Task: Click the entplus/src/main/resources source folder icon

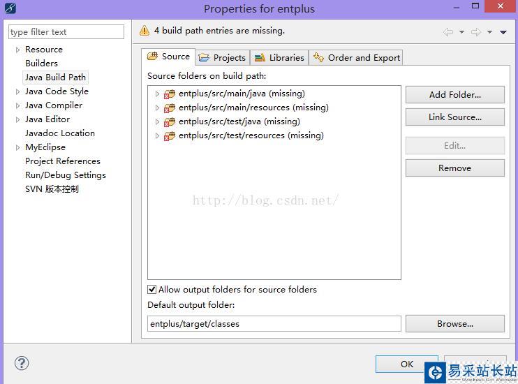Action: point(170,108)
